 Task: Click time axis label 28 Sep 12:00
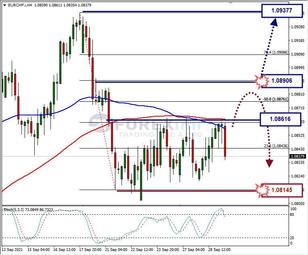point(220,250)
